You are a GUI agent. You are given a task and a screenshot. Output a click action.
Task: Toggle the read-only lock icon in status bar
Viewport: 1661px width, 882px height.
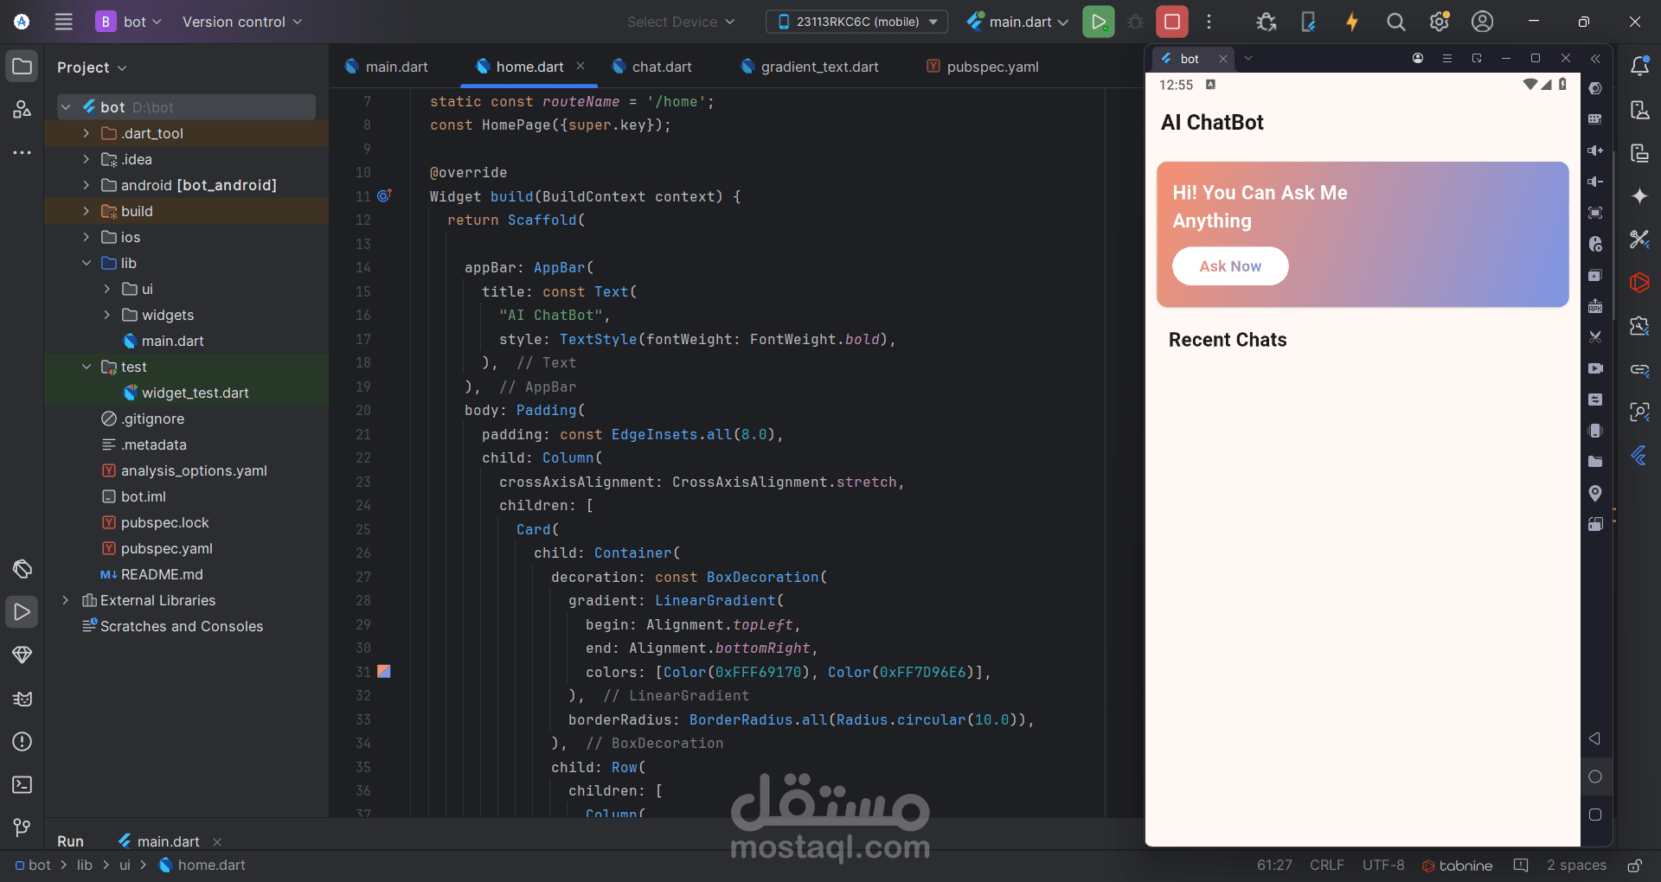click(x=1634, y=866)
